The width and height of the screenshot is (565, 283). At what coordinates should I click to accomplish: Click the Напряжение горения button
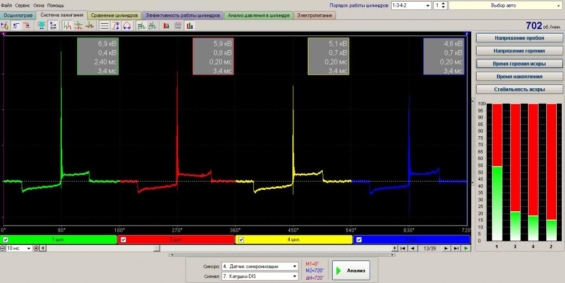coord(519,51)
